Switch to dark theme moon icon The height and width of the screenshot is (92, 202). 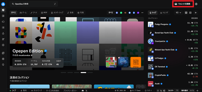[161, 90]
